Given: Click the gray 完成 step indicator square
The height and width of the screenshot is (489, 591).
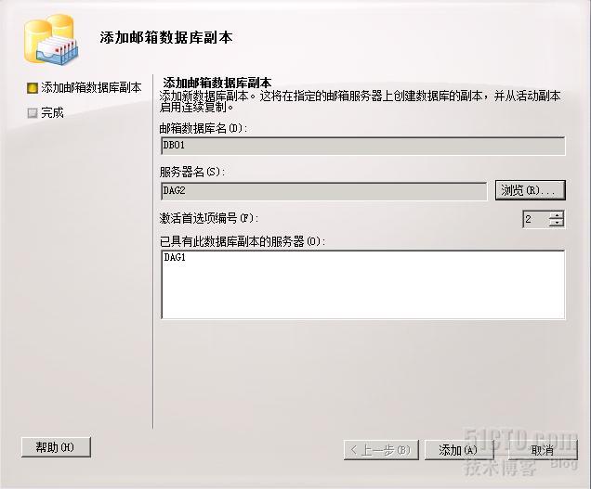Looking at the screenshot, I should [x=33, y=112].
